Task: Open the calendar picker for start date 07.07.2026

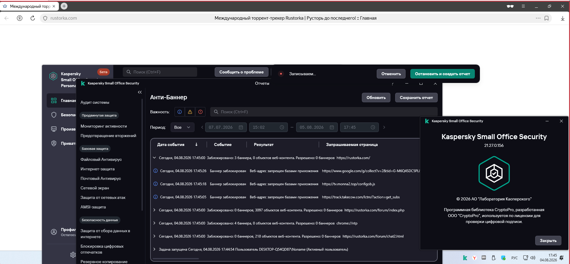Action: tap(241, 127)
